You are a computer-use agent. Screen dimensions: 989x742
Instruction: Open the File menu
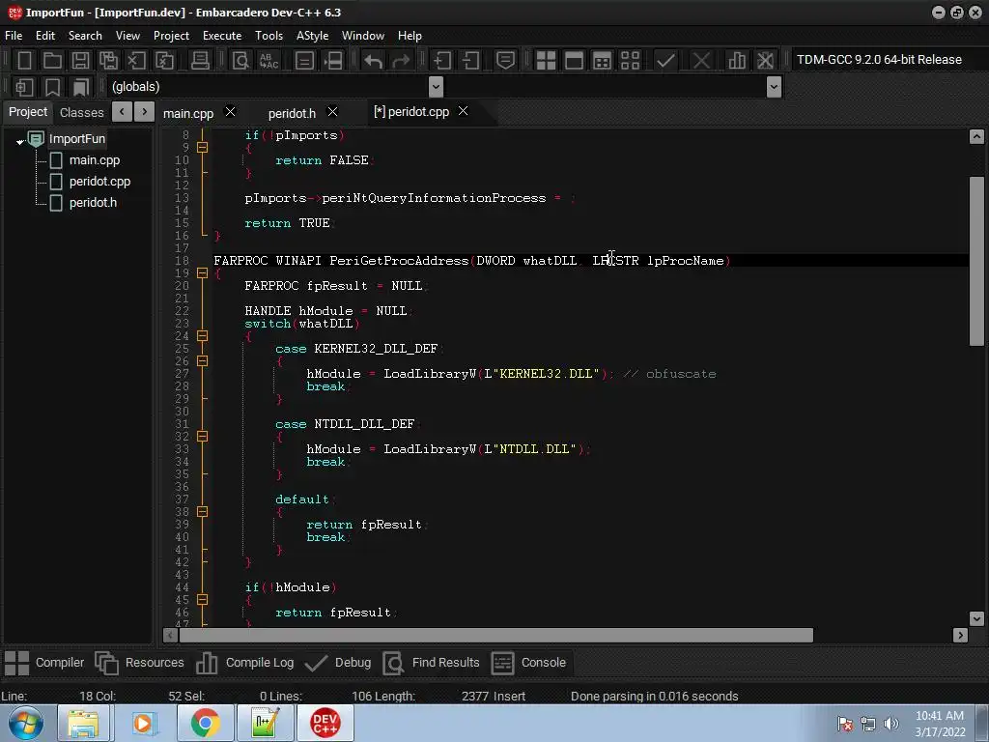[14, 36]
